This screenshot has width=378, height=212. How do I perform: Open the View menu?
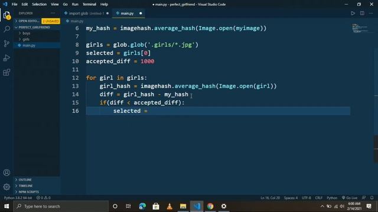coord(55,4)
